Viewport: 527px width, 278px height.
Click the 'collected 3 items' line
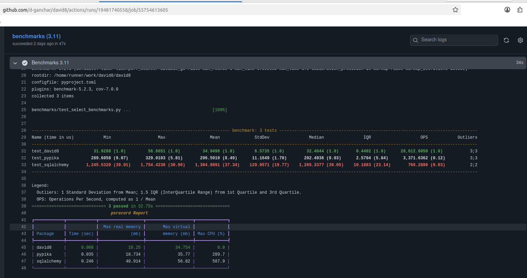(53, 96)
